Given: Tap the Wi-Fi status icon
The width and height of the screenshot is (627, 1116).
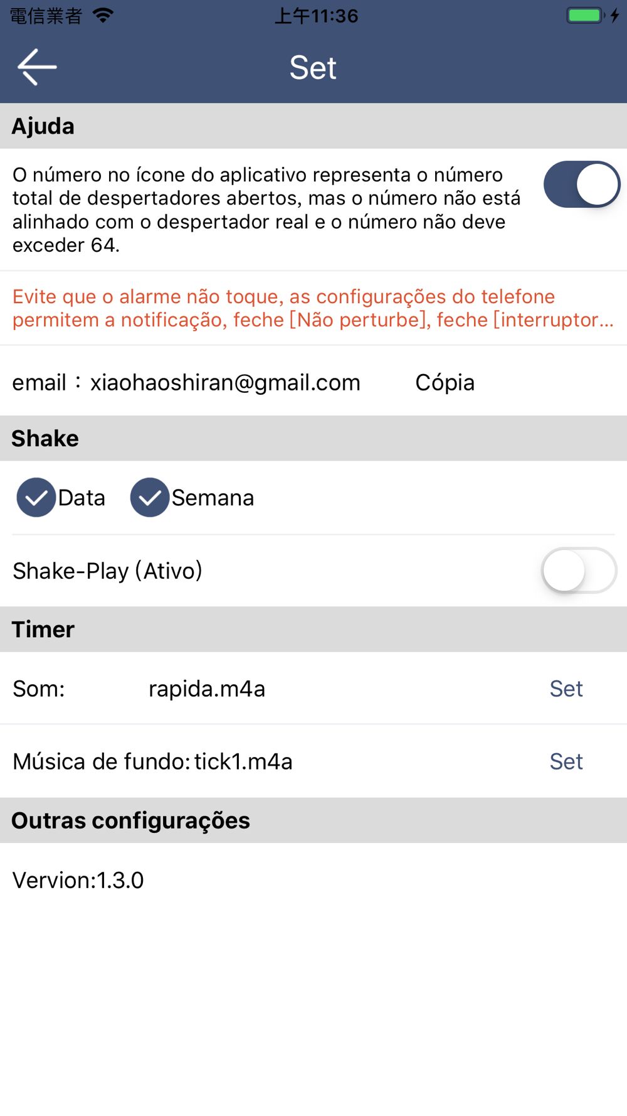Looking at the screenshot, I should 103,16.
